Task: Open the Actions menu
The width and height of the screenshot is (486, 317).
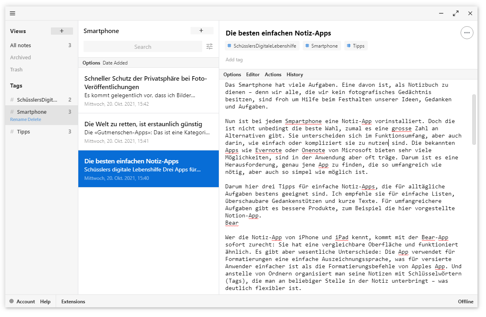Action: pyautogui.click(x=273, y=75)
